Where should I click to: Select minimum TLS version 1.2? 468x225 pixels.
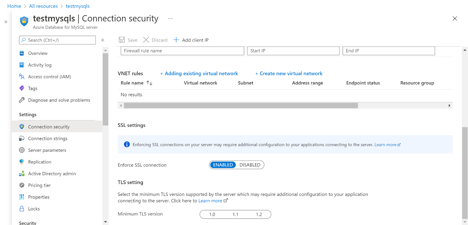(x=259, y=214)
